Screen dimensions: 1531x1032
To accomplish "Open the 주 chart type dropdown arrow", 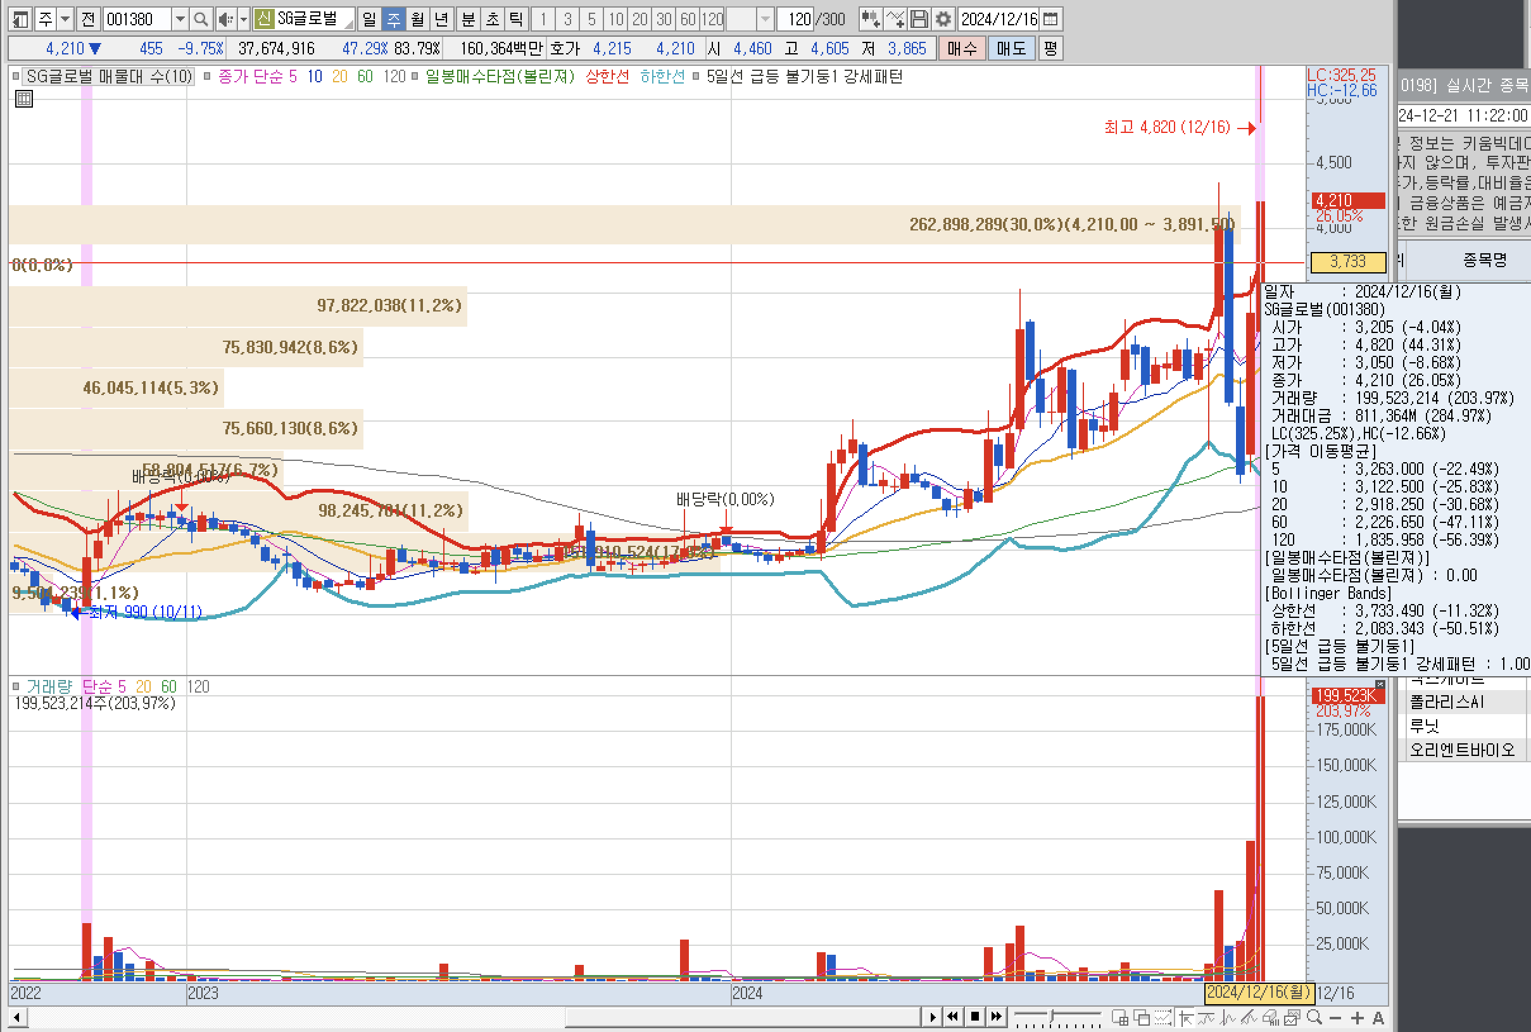I will coord(65,19).
